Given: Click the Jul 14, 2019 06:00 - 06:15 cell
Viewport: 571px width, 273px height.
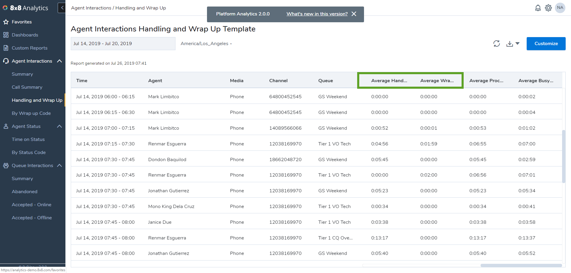Looking at the screenshot, I should coord(105,96).
